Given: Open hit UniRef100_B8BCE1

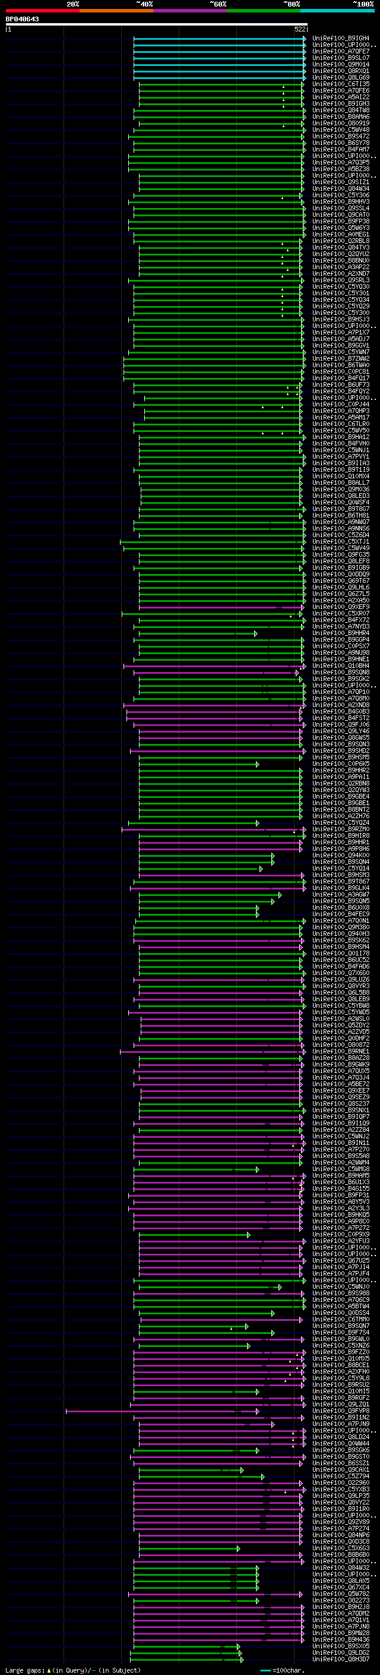Looking at the screenshot, I should point(340,1365).
